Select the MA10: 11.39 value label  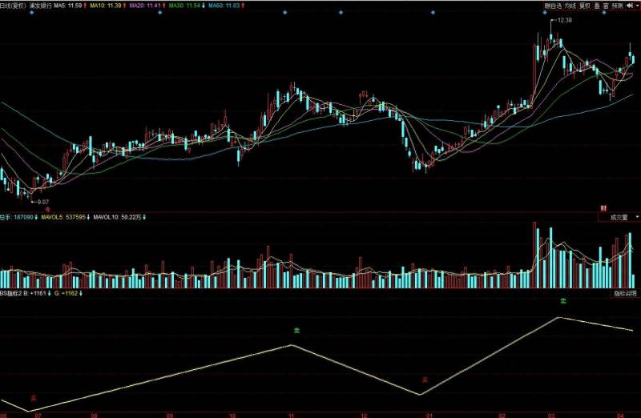coord(106,6)
